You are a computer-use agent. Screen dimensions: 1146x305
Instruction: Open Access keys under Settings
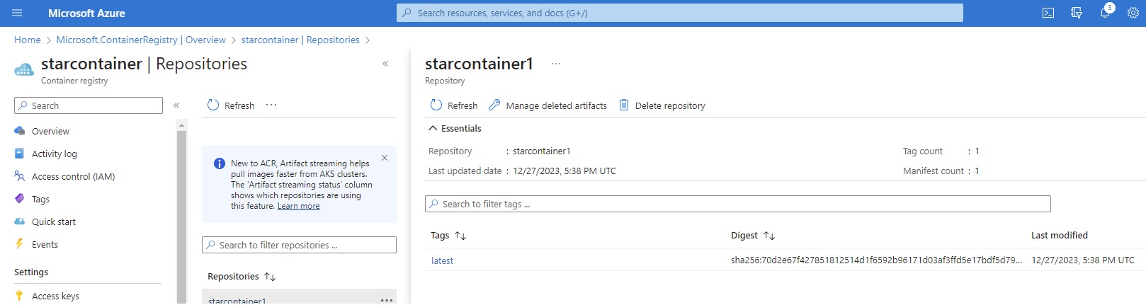click(55, 296)
